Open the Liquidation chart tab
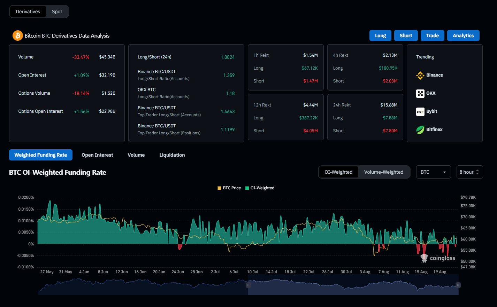Viewport: 497px width, 307px height. [x=172, y=155]
